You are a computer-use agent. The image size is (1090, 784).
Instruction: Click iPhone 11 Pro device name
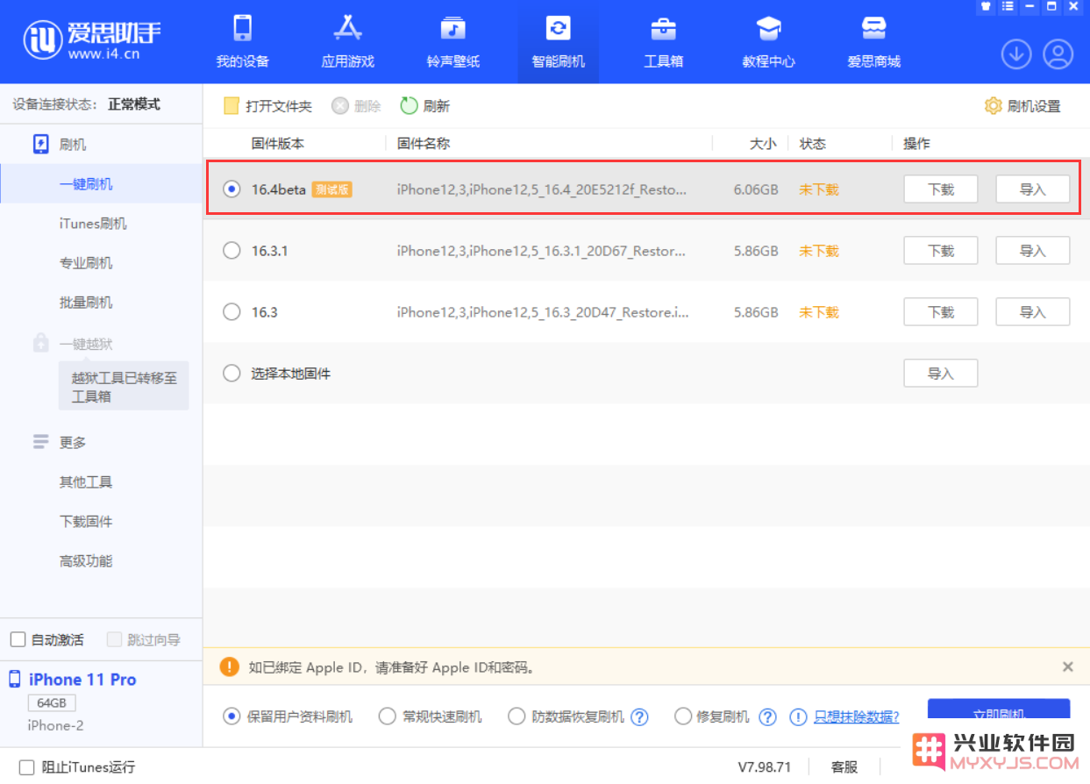(x=82, y=680)
